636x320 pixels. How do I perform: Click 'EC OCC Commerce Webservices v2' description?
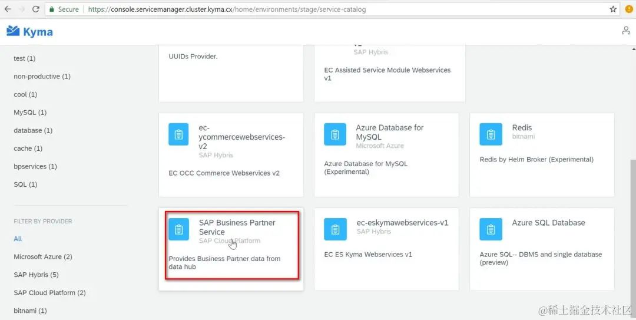point(224,173)
